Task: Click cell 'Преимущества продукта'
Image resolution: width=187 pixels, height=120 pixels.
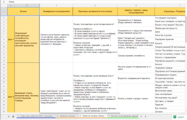Action: 170,28
